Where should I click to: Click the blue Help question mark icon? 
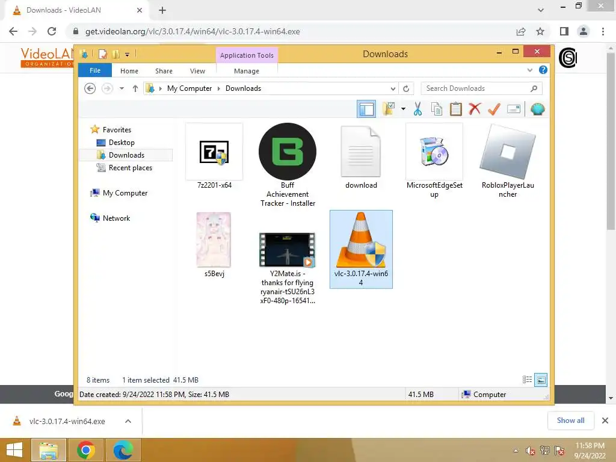[543, 70]
